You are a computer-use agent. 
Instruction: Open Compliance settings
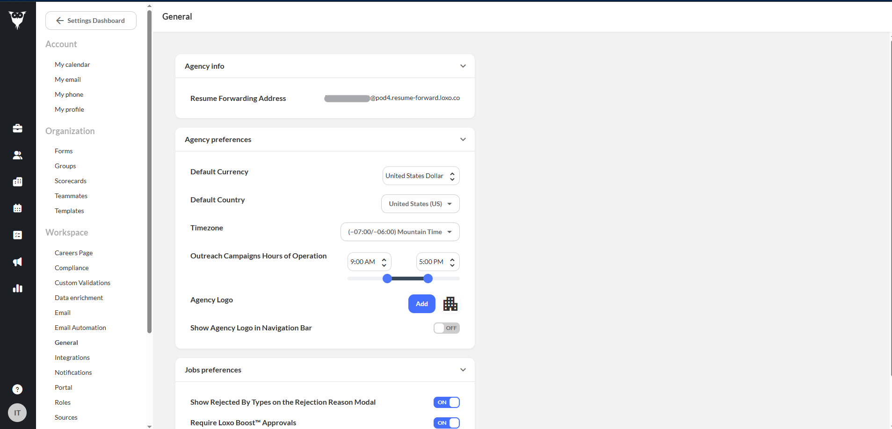(x=72, y=268)
